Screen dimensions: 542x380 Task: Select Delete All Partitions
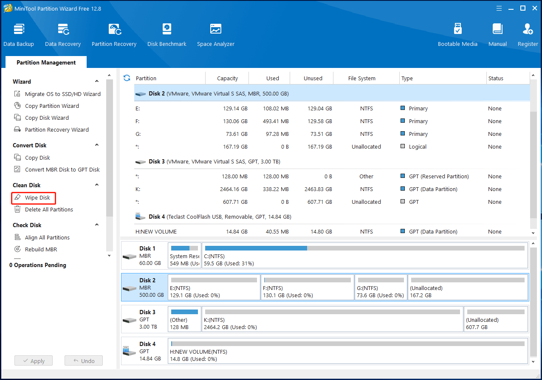tap(44, 209)
